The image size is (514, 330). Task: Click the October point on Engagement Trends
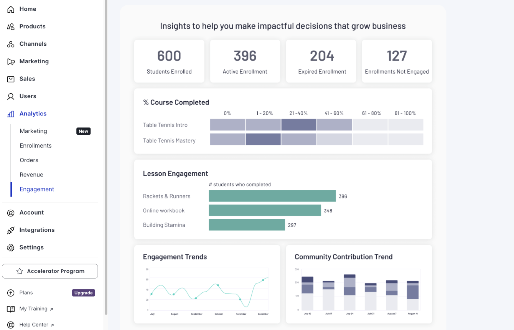218,285
